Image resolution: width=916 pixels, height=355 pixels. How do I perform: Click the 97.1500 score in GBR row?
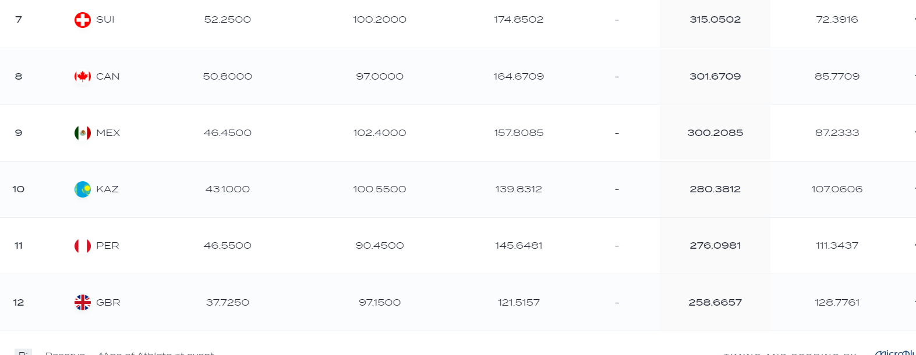pos(380,303)
